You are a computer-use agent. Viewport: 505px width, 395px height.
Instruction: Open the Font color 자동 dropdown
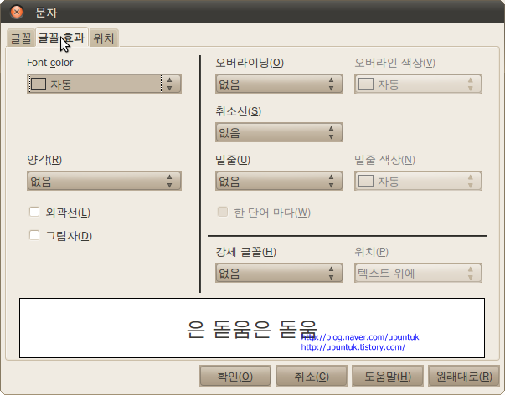click(x=104, y=84)
